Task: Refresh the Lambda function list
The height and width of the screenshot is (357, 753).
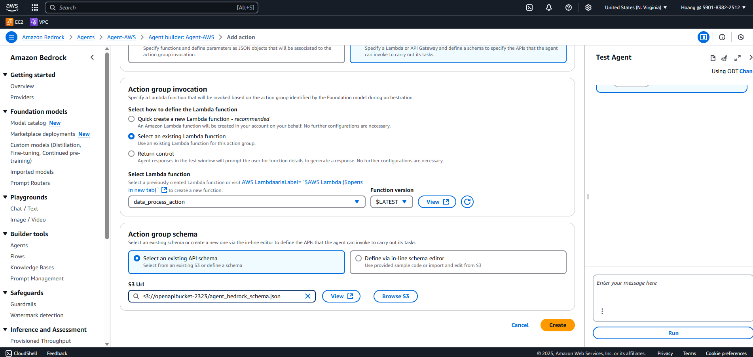Action: tap(467, 202)
